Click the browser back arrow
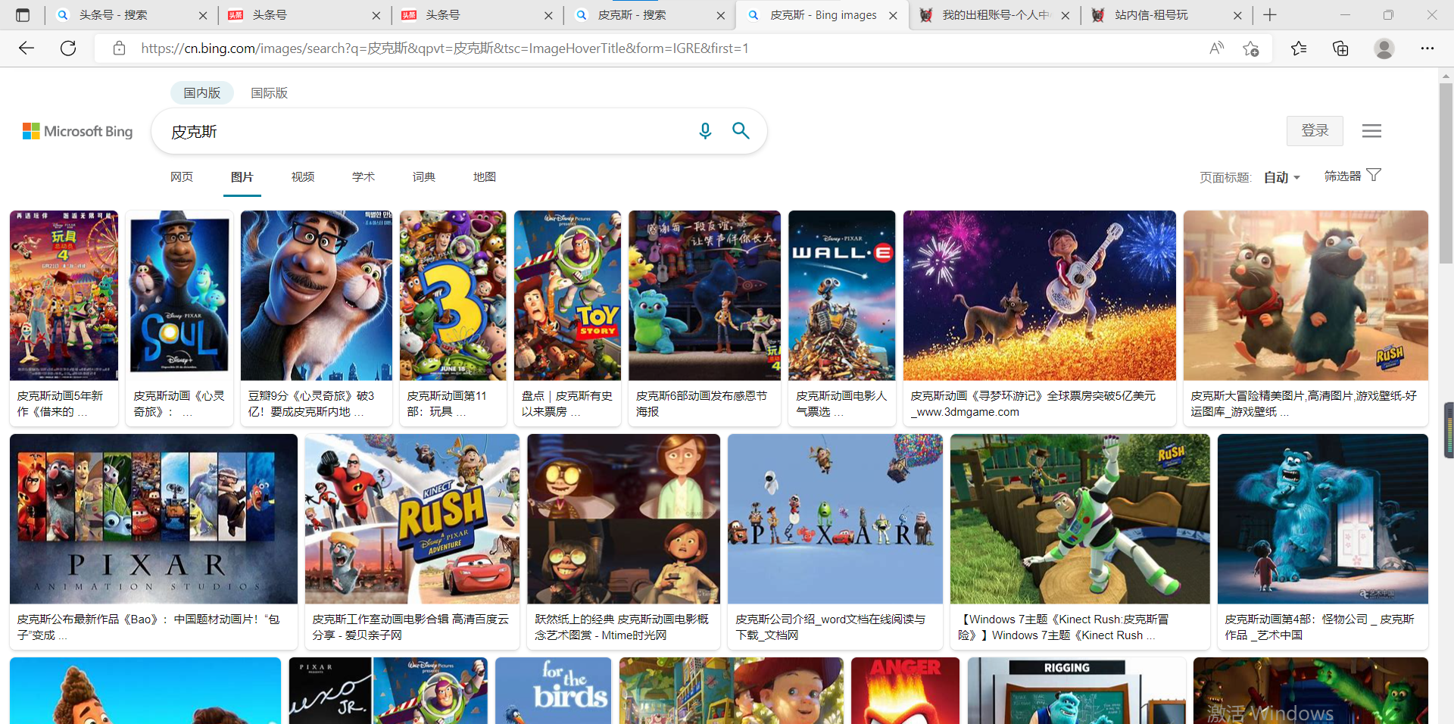The image size is (1454, 724). click(x=27, y=48)
